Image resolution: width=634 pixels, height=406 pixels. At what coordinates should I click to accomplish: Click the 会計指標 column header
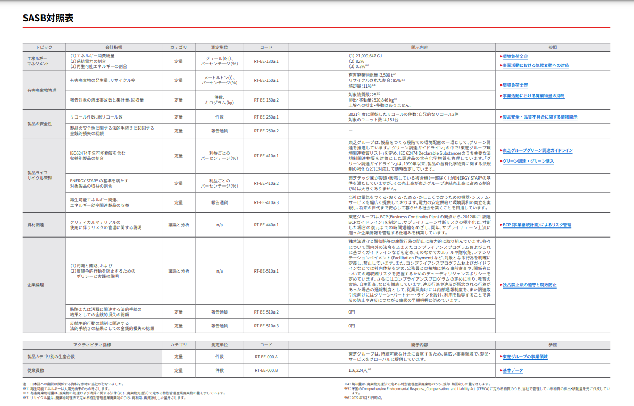pos(114,47)
